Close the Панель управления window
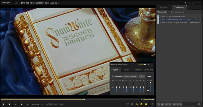Screen dimensions: 203x107 click(x=152, y=65)
